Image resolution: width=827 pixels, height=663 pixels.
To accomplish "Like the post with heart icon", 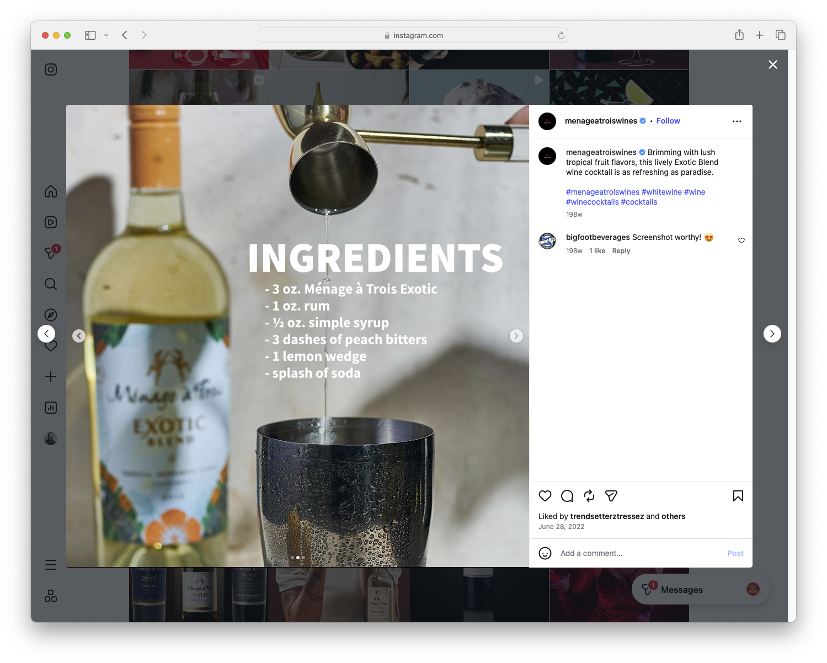I will [x=545, y=496].
